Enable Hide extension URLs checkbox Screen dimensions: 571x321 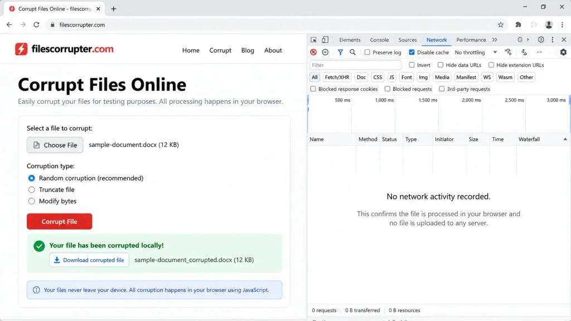pyautogui.click(x=491, y=65)
